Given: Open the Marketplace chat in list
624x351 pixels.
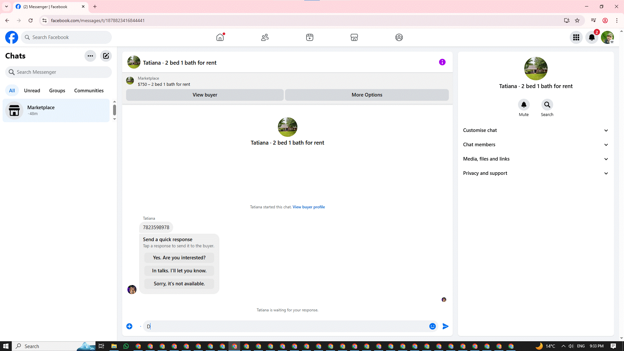Looking at the screenshot, I should [56, 110].
